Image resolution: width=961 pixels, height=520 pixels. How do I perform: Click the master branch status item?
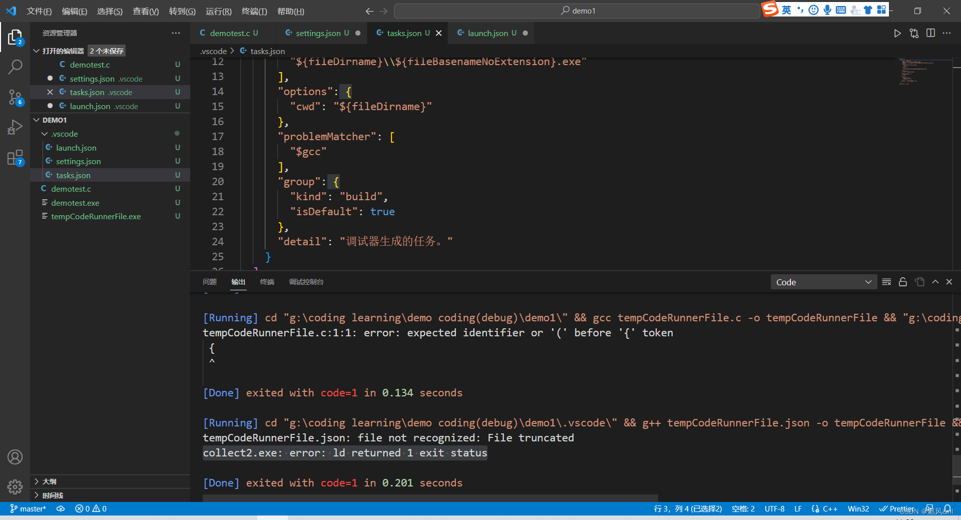[x=28, y=508]
